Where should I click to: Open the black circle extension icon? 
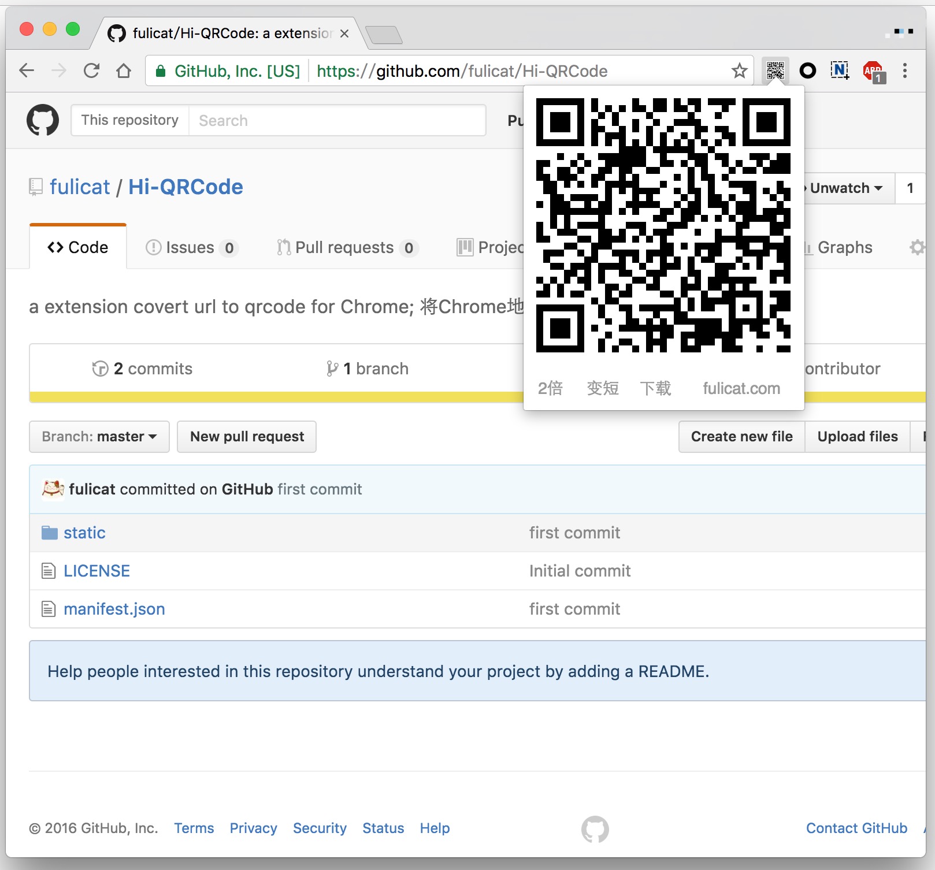(807, 70)
